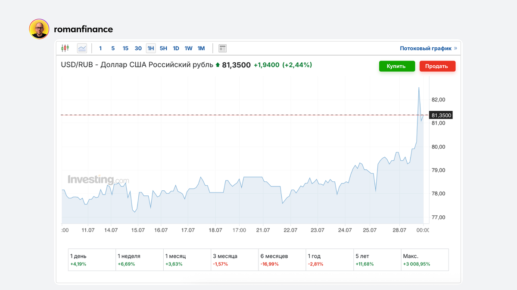Open the news panel icon beside timeframes
This screenshot has height=290, width=517.
click(x=223, y=48)
